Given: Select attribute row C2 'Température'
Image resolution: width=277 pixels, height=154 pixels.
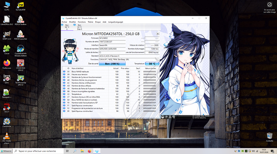Looking at the screenshot, I should (x=109, y=94).
